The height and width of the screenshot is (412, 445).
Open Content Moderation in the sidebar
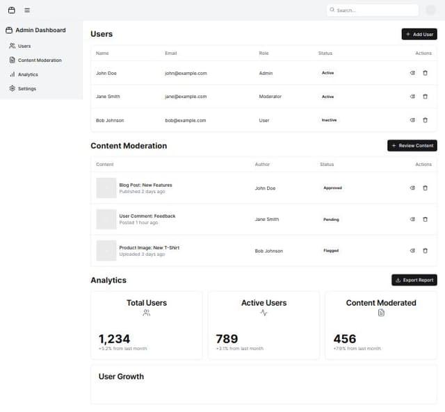[x=35, y=60]
